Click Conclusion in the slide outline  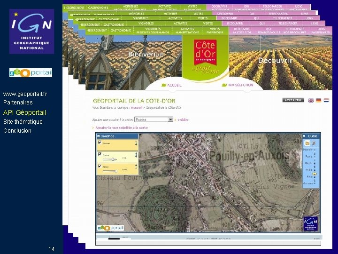click(x=17, y=131)
